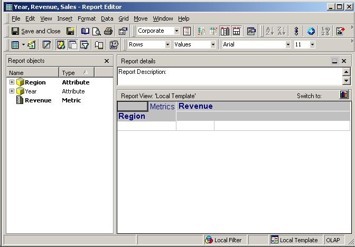
Task: Switch to graph view icon
Action: [x=344, y=95]
